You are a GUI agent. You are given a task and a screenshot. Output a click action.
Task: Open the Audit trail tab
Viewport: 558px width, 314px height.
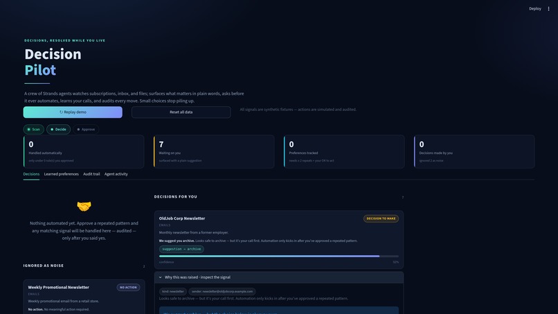coord(91,174)
